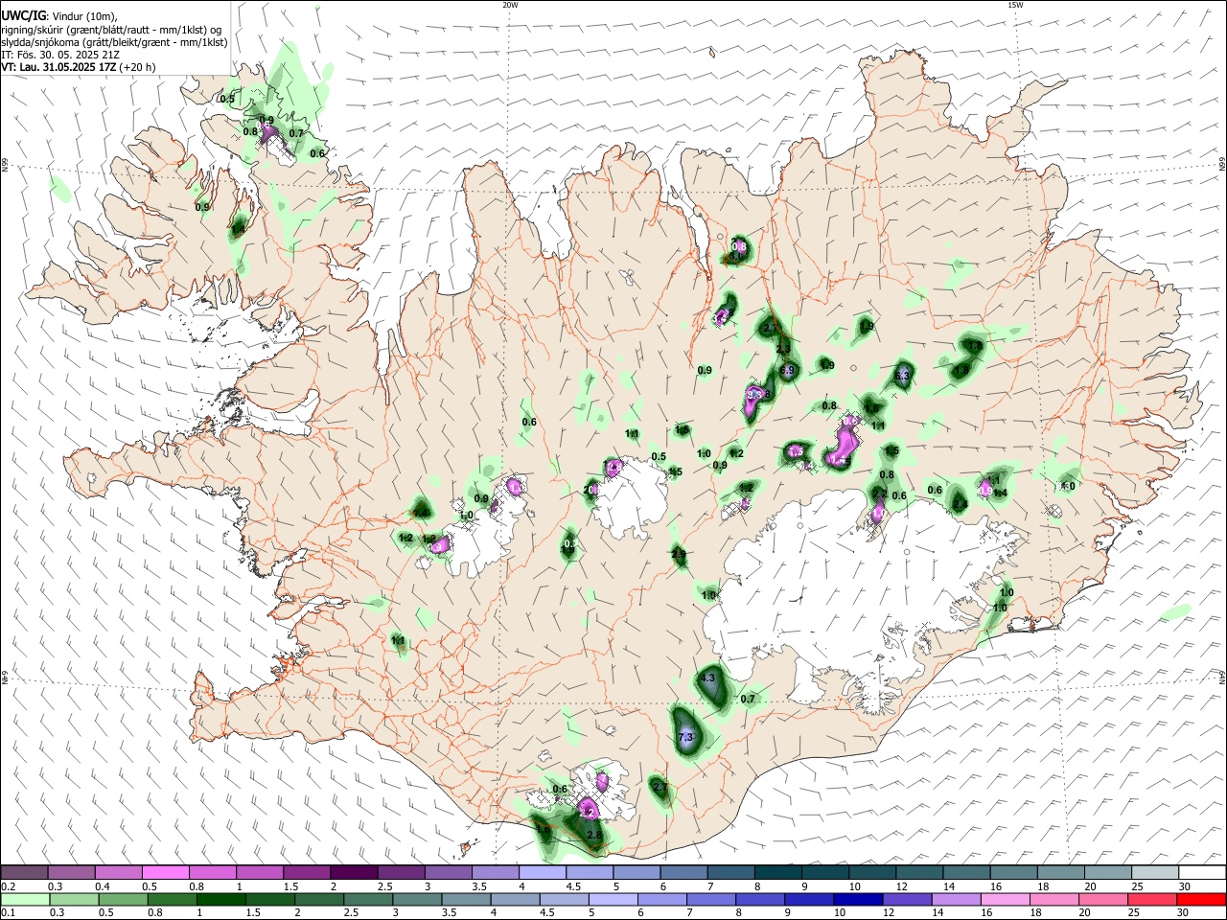Image resolution: width=1227 pixels, height=920 pixels.
Task: Pick the navy blue swatch labeled 10 in the lower row
Action: coord(857,900)
